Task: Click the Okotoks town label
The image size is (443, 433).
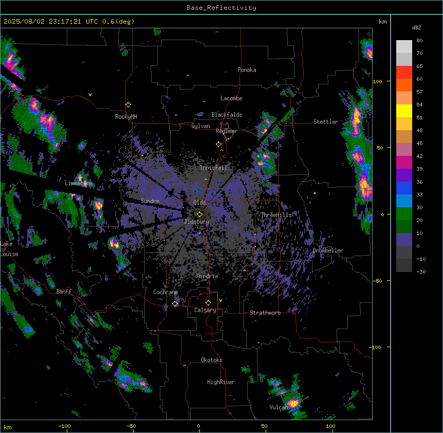Action: (x=212, y=360)
